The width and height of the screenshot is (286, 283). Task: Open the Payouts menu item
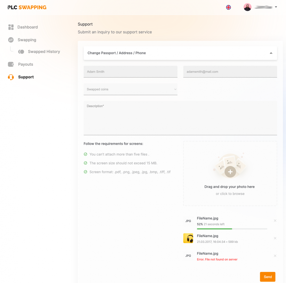pyautogui.click(x=25, y=64)
